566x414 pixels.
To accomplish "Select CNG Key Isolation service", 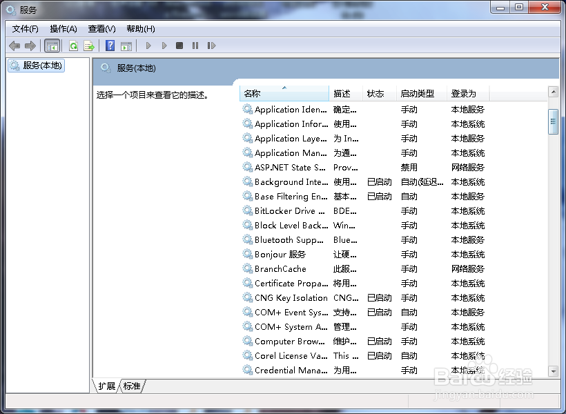I will (364, 298).
